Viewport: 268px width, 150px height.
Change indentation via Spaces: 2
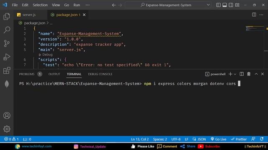click(160, 139)
